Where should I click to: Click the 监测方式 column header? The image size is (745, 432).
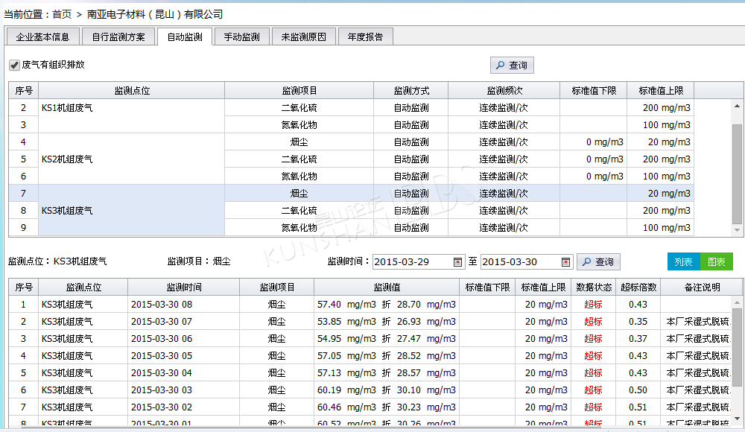point(411,90)
